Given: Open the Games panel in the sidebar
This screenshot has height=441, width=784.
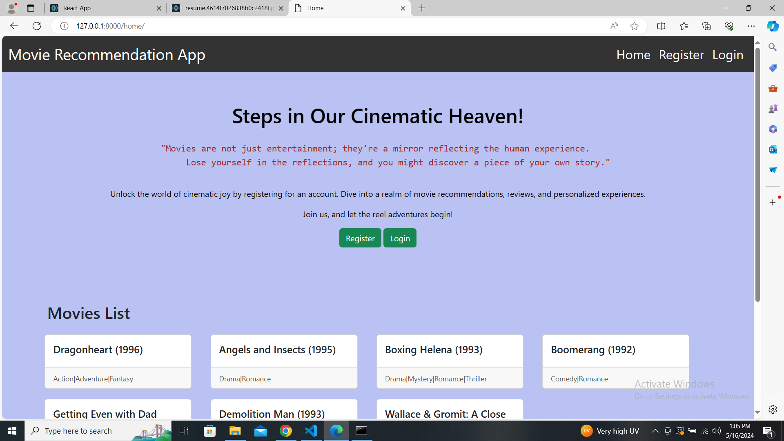Looking at the screenshot, I should click(x=773, y=108).
